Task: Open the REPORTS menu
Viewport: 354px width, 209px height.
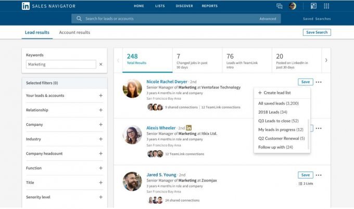Action: click(209, 6)
